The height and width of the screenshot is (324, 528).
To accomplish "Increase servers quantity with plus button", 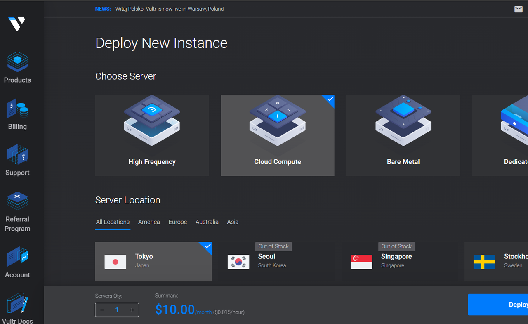I will [x=132, y=310].
